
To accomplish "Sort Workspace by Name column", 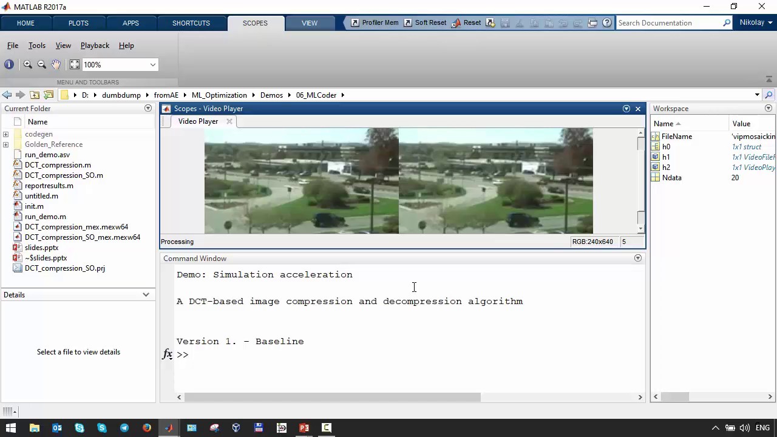I will (690, 124).
